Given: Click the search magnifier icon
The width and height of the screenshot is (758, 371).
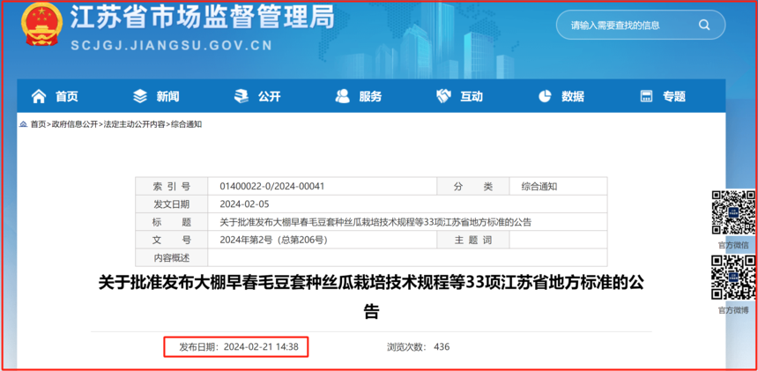Looking at the screenshot, I should click(704, 25).
